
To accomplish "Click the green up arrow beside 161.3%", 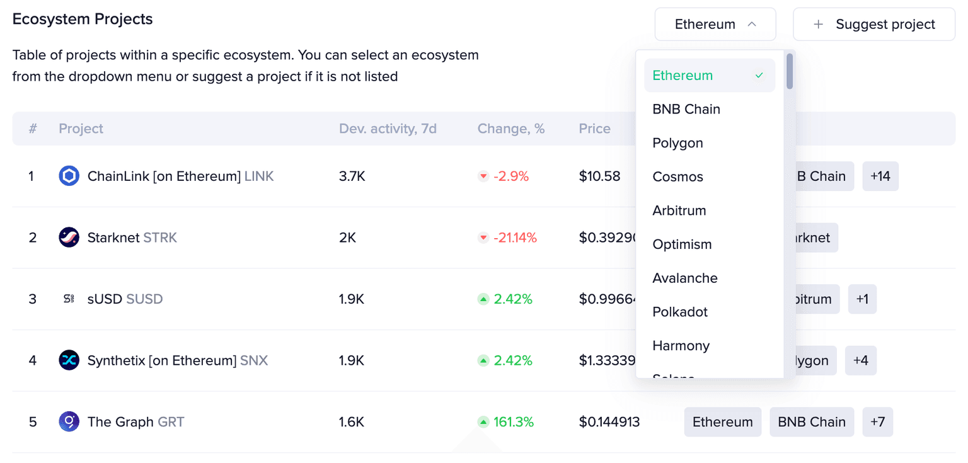I will (x=483, y=422).
